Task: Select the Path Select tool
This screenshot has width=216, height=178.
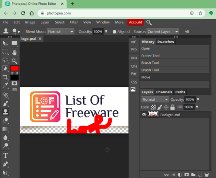Action: pos(5,173)
